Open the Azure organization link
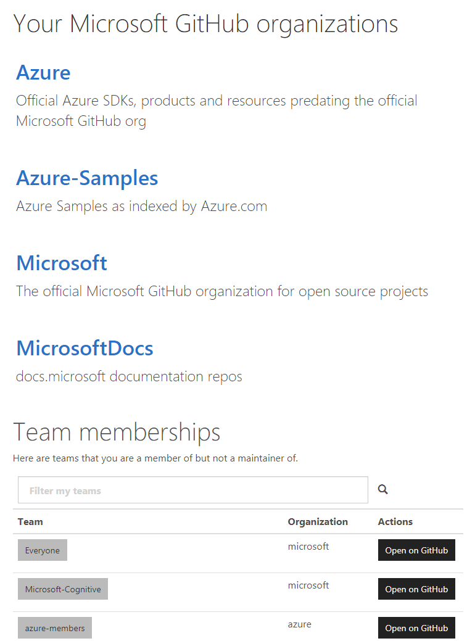Viewport: 467px width, 641px height. pyautogui.click(x=43, y=73)
